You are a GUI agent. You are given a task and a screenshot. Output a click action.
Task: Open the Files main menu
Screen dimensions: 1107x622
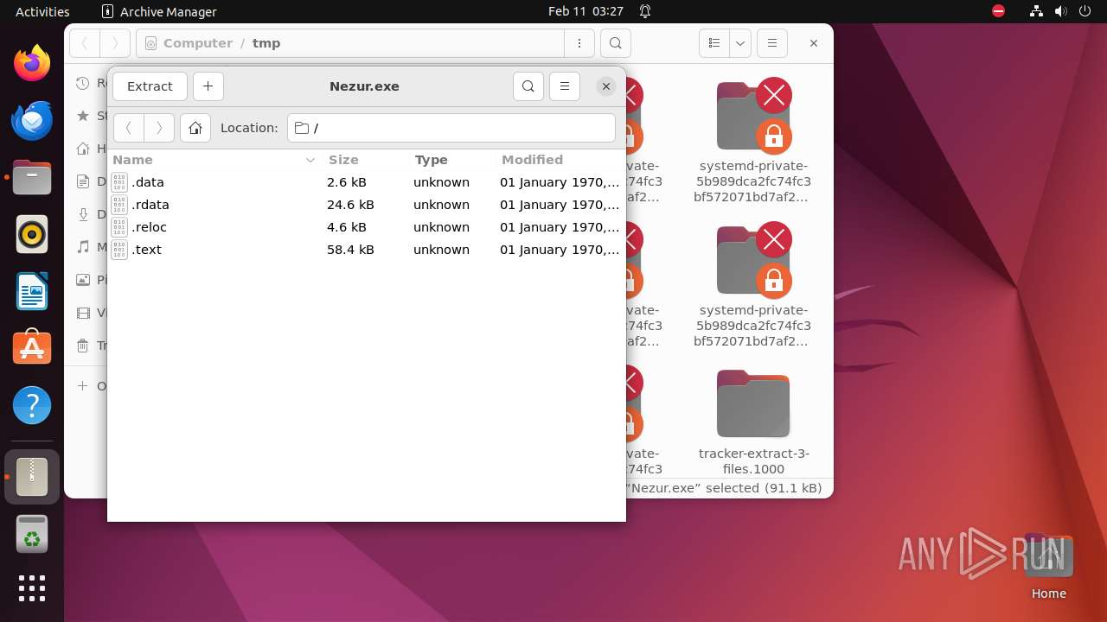pyautogui.click(x=772, y=43)
